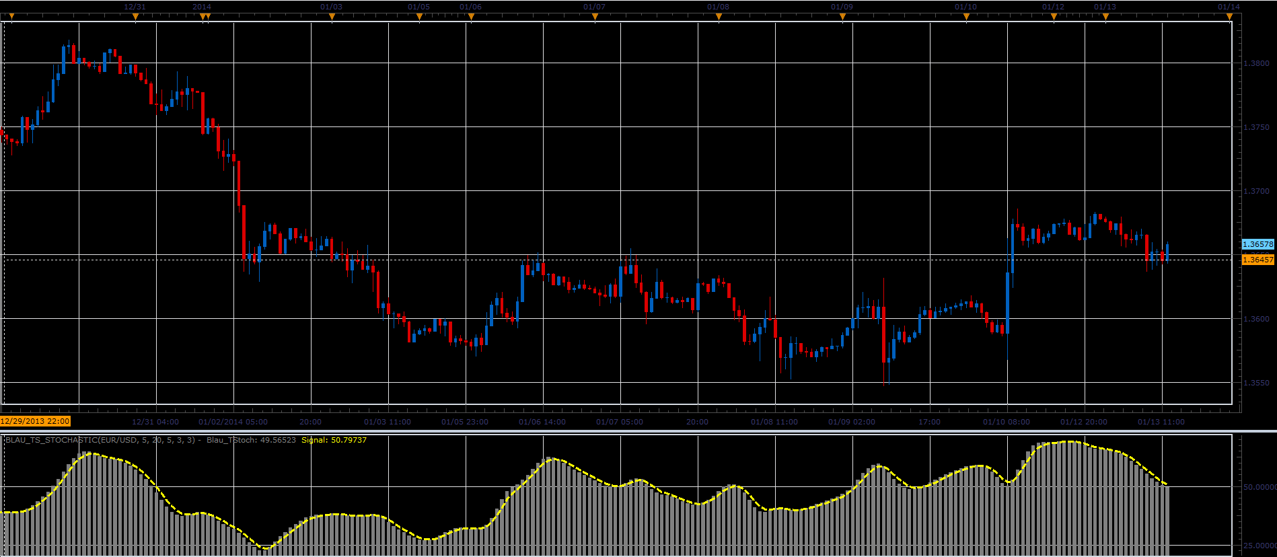
Task: Click the 25.0000 indicator axis label
Action: (1259, 546)
